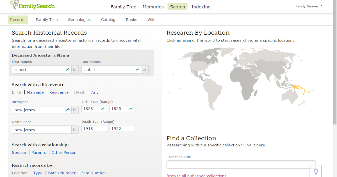Check the exact match box beside Last Names
The height and width of the screenshot is (177, 337).
click(x=145, y=69)
